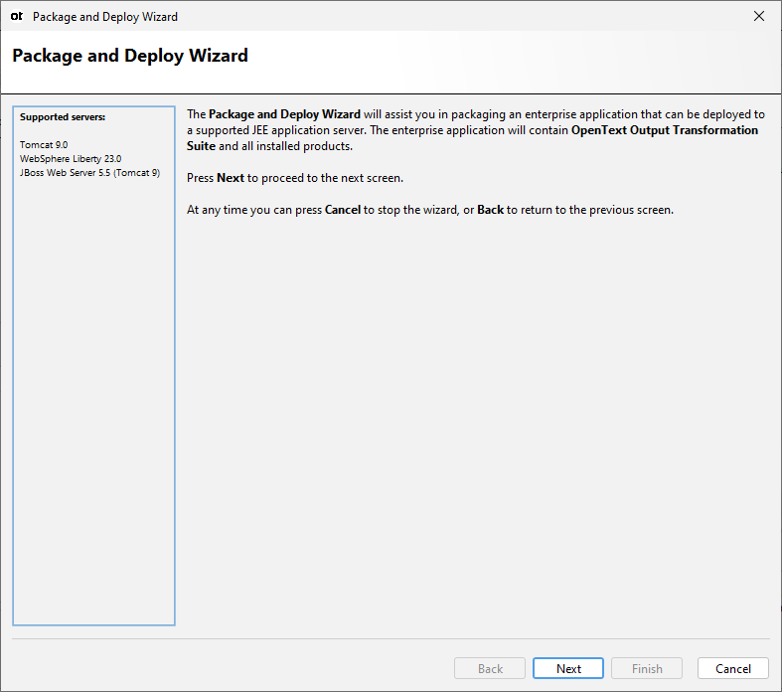Click the Next button
The width and height of the screenshot is (782, 692).
pos(567,668)
